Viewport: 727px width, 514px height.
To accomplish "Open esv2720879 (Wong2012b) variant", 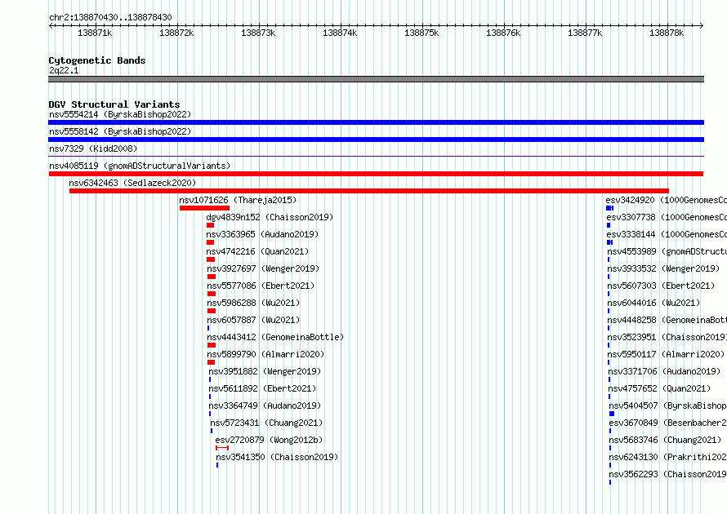I will (x=269, y=440).
